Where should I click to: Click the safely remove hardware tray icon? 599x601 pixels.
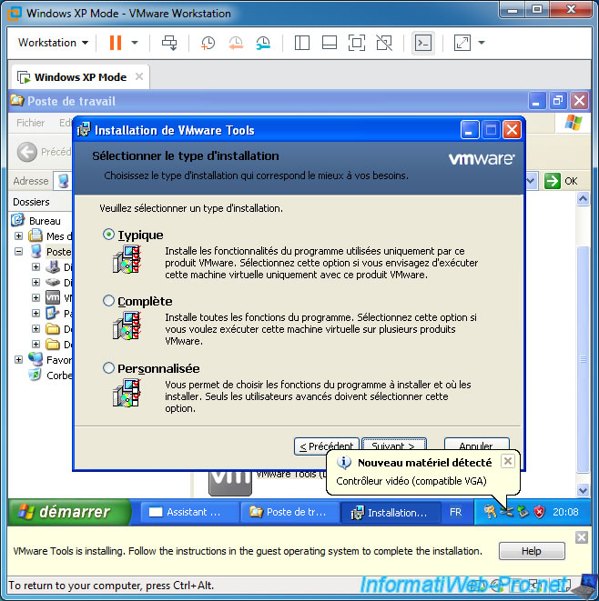click(523, 512)
